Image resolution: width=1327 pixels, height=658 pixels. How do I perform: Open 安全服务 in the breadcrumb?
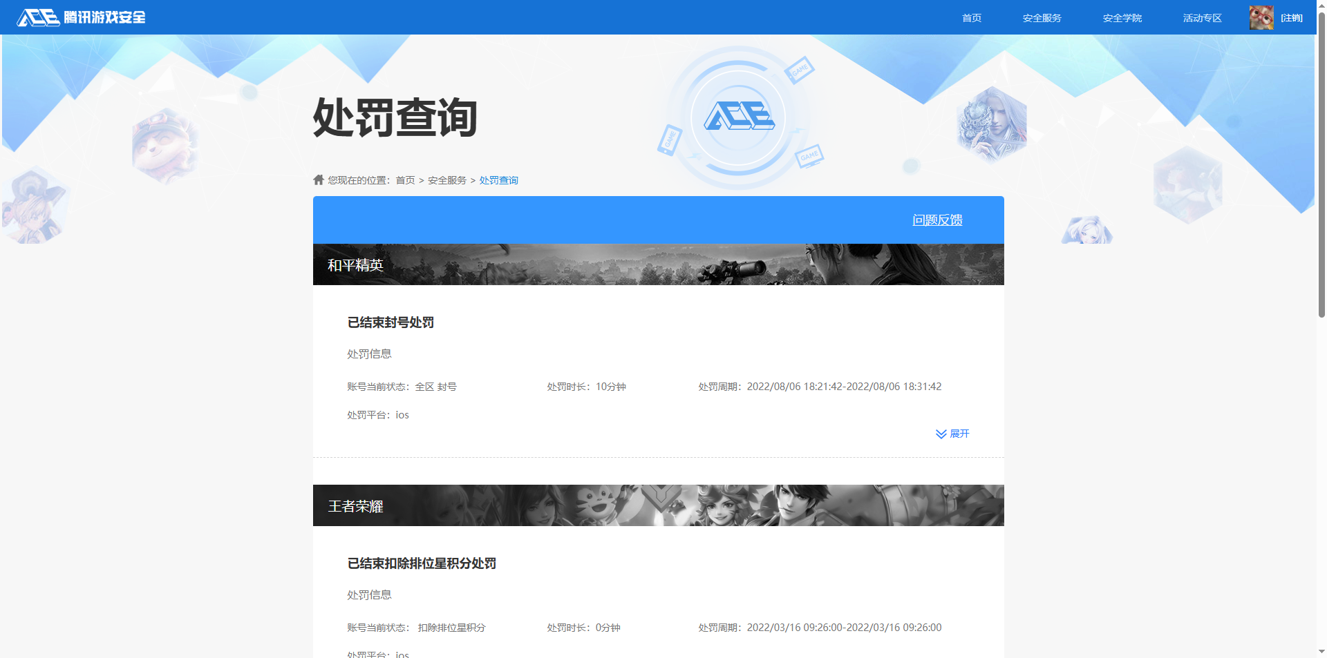coord(446,180)
